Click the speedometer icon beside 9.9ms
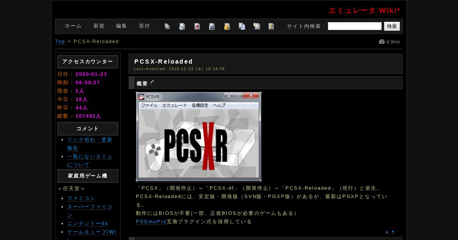The image size is (458, 240). coord(382,42)
